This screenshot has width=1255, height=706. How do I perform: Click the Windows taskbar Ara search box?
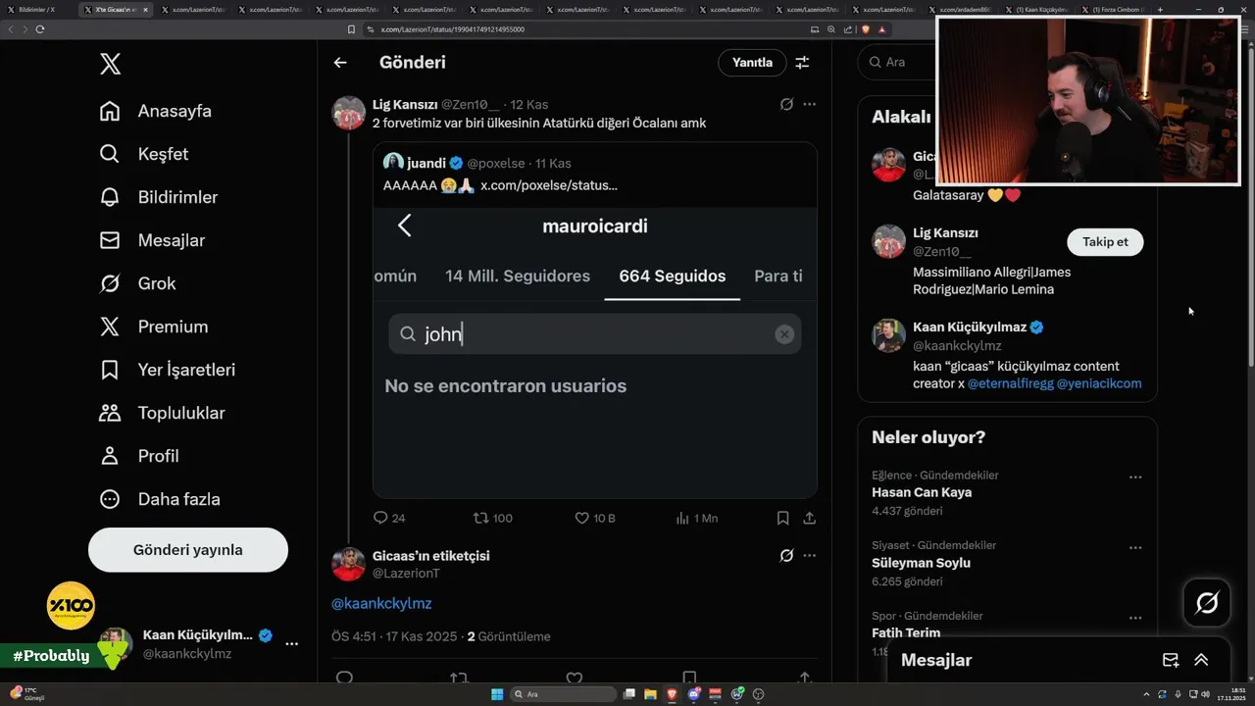566,694
